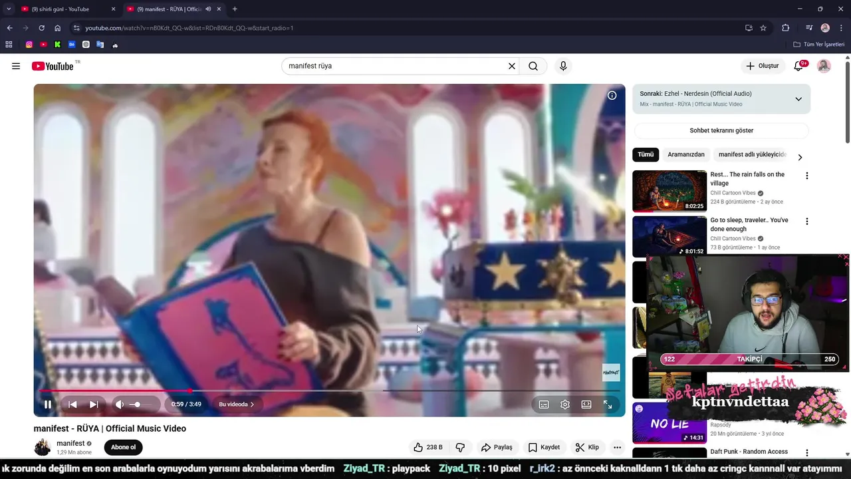The width and height of the screenshot is (851, 479).
Task: Open YouTube notifications bell
Action: [799, 66]
